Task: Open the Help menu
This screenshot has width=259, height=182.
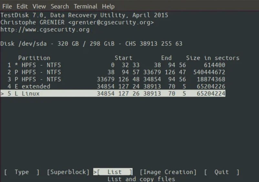Action: [x=108, y=6]
